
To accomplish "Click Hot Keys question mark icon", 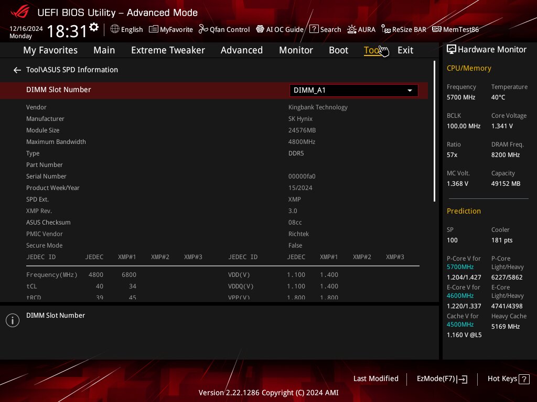I will click(x=524, y=379).
